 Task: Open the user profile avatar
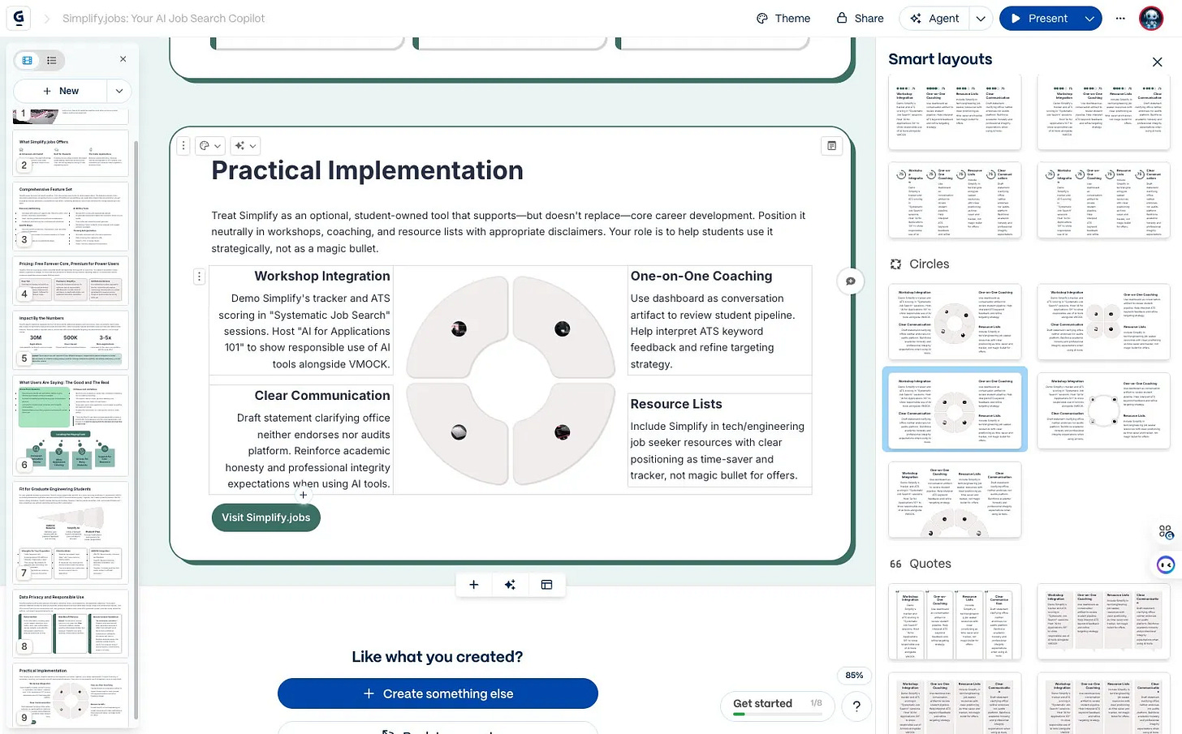tap(1151, 18)
